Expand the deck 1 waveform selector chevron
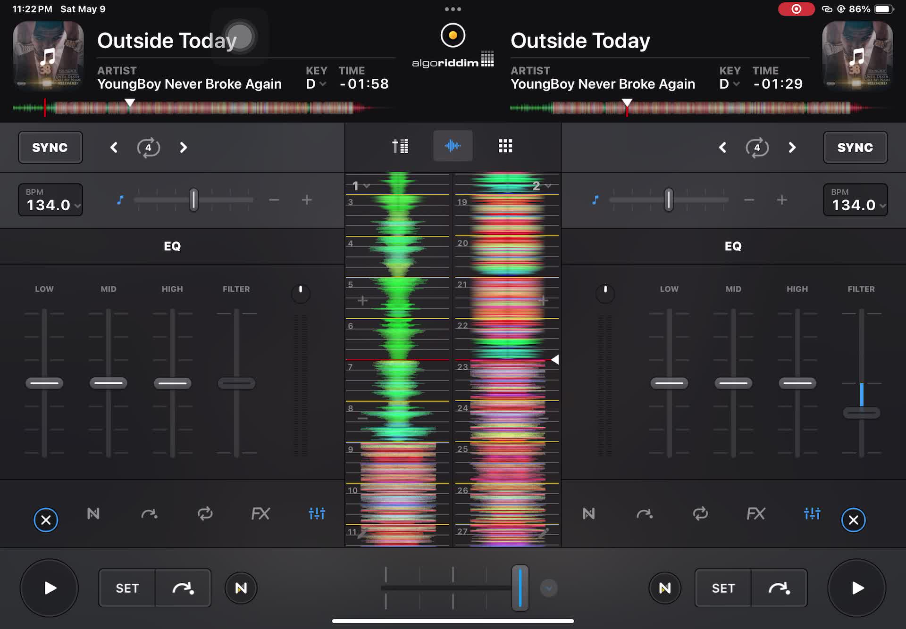Screen dimensions: 906x629 tap(367, 186)
